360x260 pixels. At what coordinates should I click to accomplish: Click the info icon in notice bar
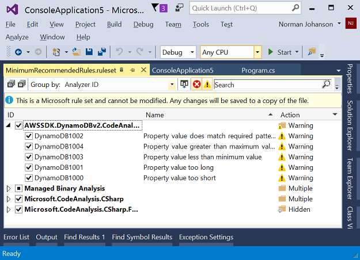point(9,100)
